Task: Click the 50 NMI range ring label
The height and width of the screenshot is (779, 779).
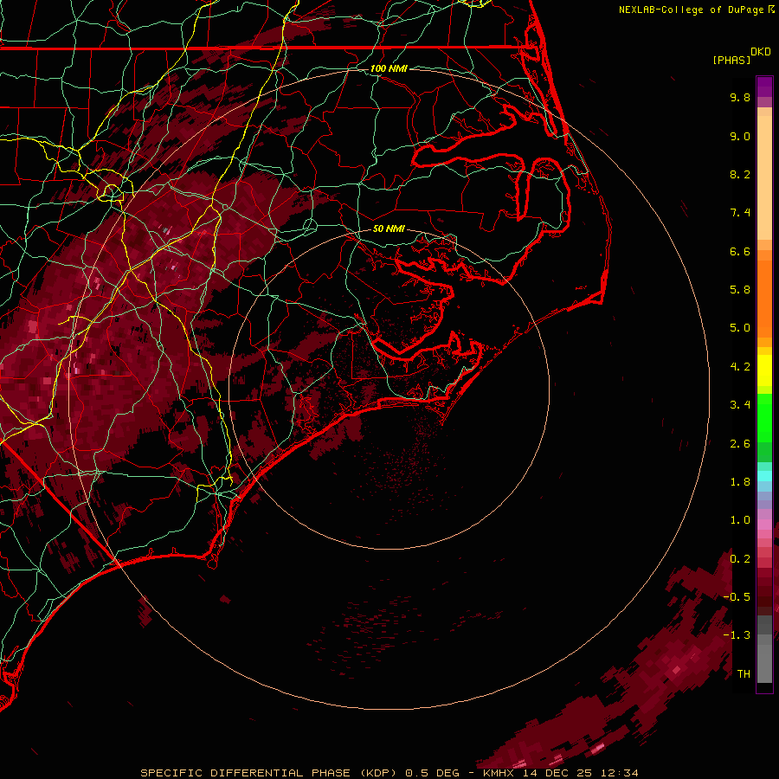Action: (389, 229)
